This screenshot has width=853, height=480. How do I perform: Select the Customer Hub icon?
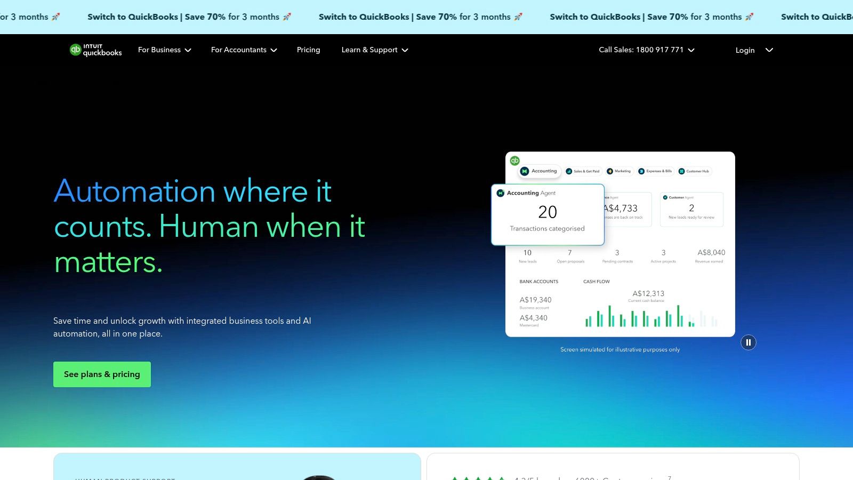pyautogui.click(x=682, y=171)
